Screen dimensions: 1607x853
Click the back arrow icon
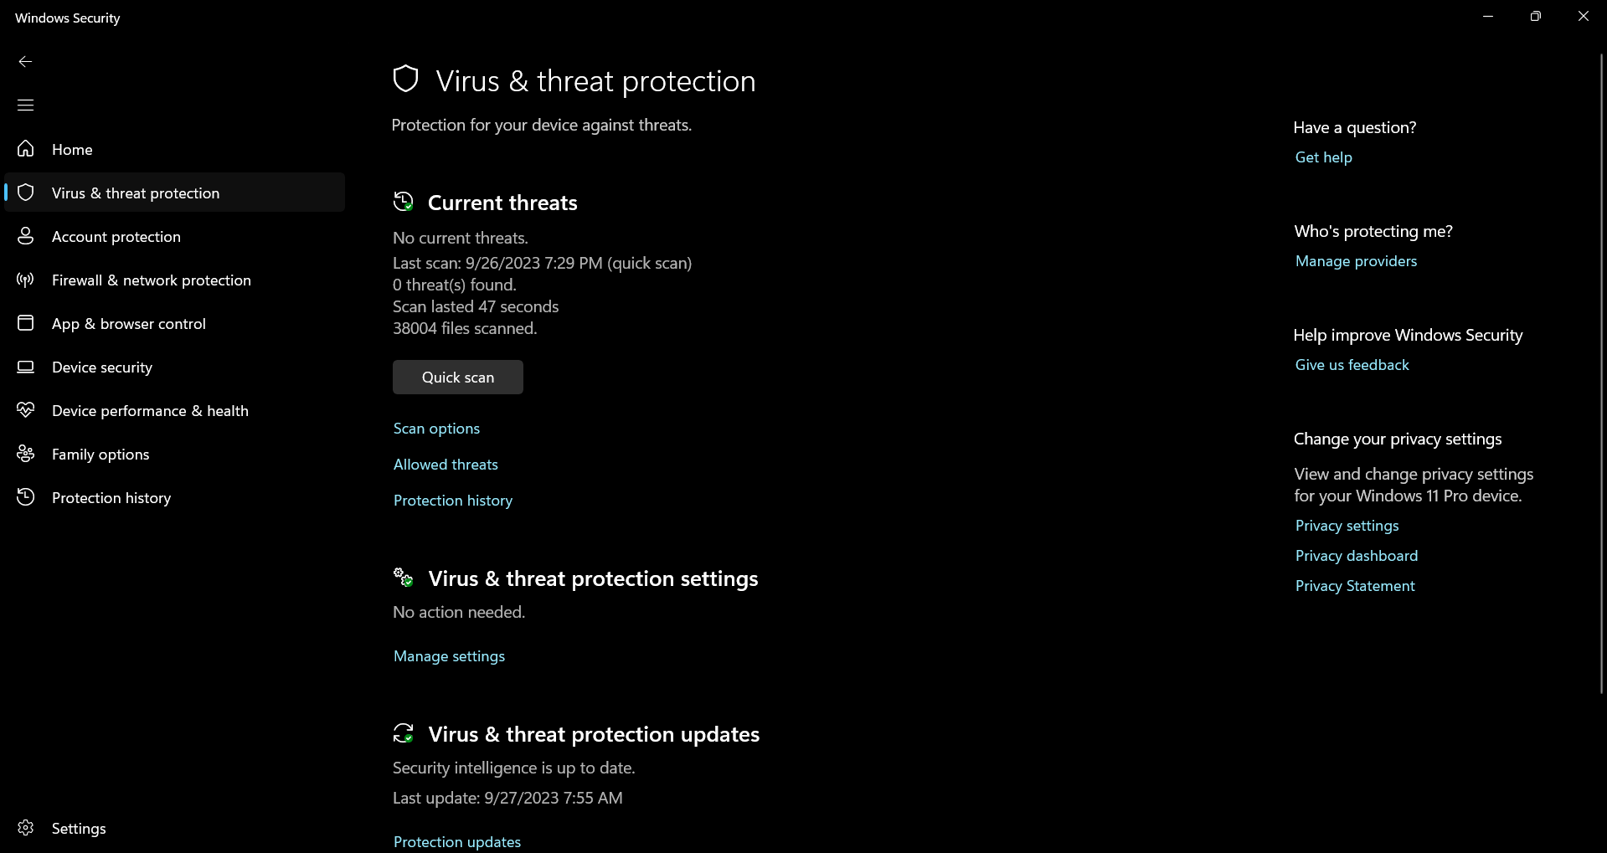25,61
